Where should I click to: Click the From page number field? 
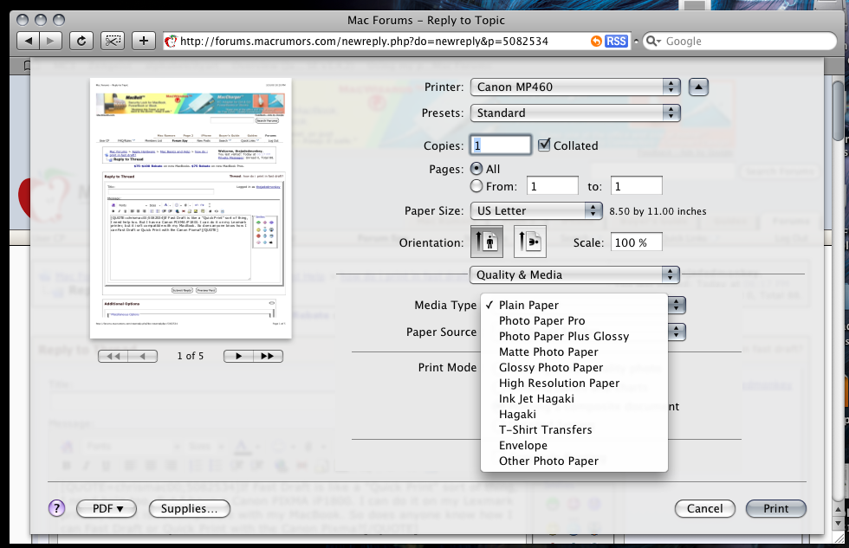pyautogui.click(x=553, y=186)
